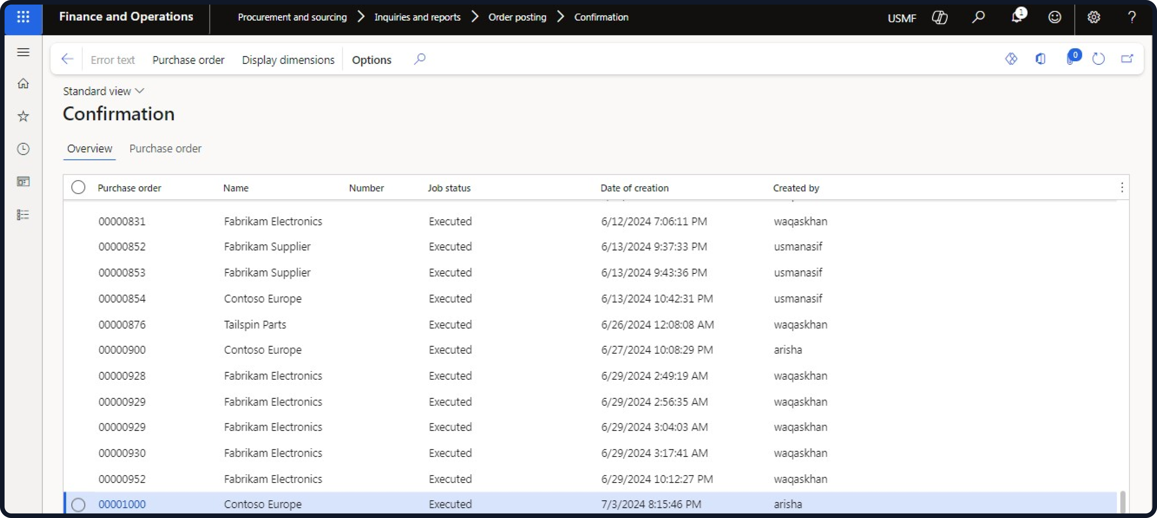Open global search magnifier in top bar

point(978,17)
